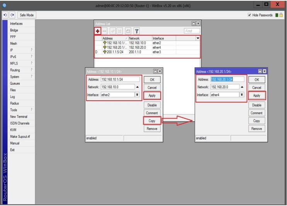Toggle the Hide Passwords checkbox
Image resolution: width=287 pixels, height=206 pixels.
coord(250,15)
